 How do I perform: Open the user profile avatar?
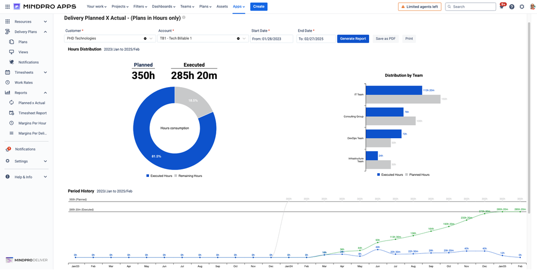point(532,6)
